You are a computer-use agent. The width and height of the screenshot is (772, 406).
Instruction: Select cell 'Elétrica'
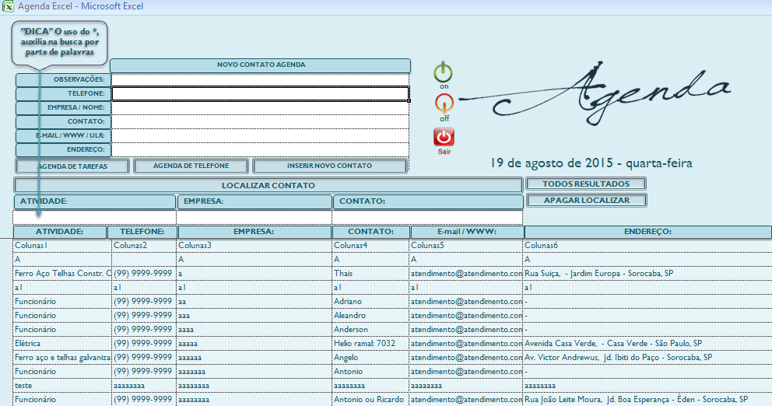(62, 344)
